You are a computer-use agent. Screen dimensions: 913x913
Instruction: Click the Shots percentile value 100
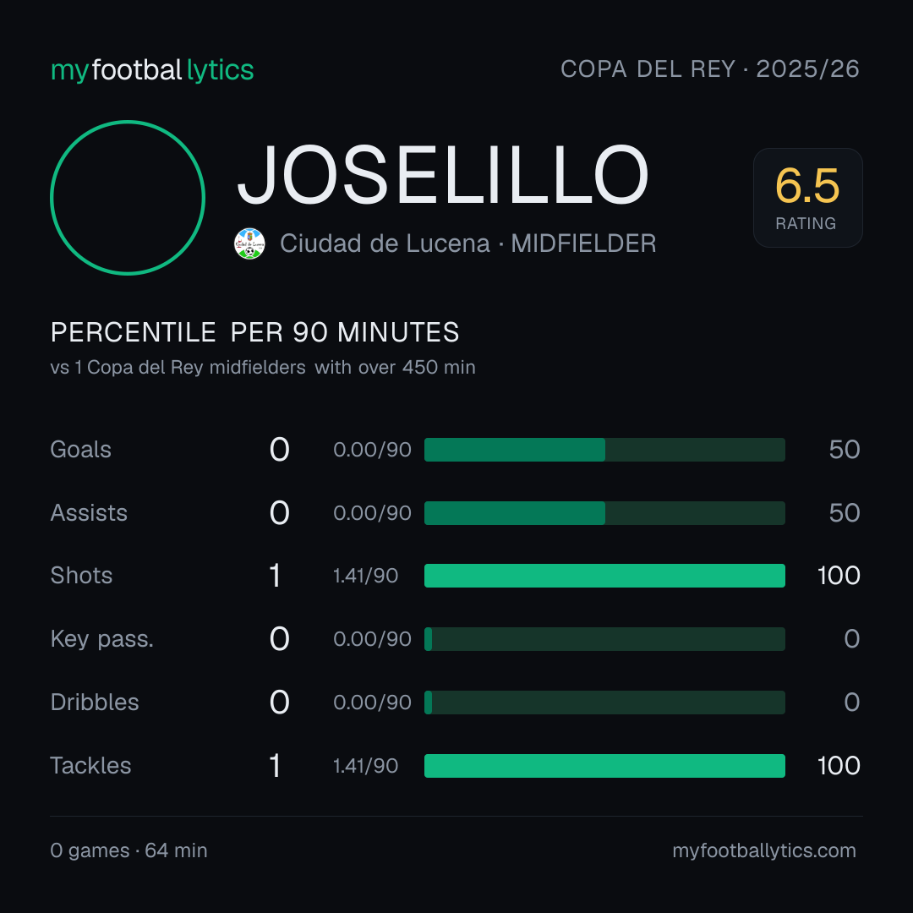(x=839, y=576)
